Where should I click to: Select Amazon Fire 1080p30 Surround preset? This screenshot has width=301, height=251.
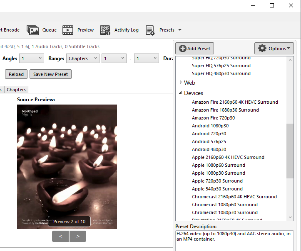pyautogui.click(x=225, y=110)
